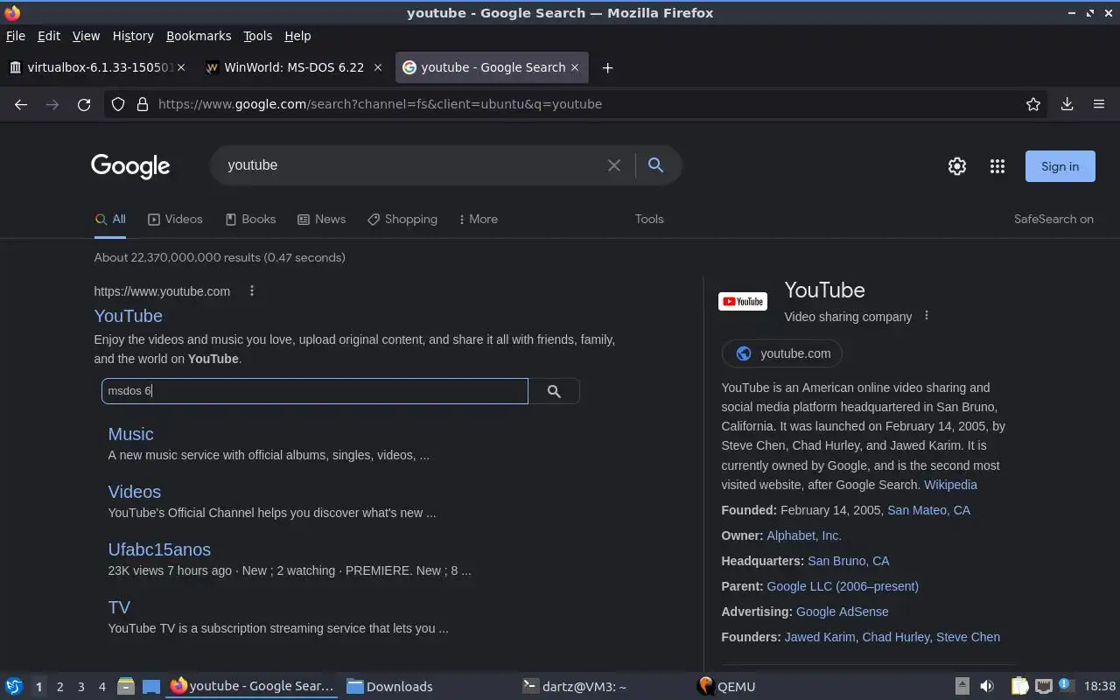Open the network status tray icon
This screenshot has height=700, width=1120.
[x=1043, y=686]
